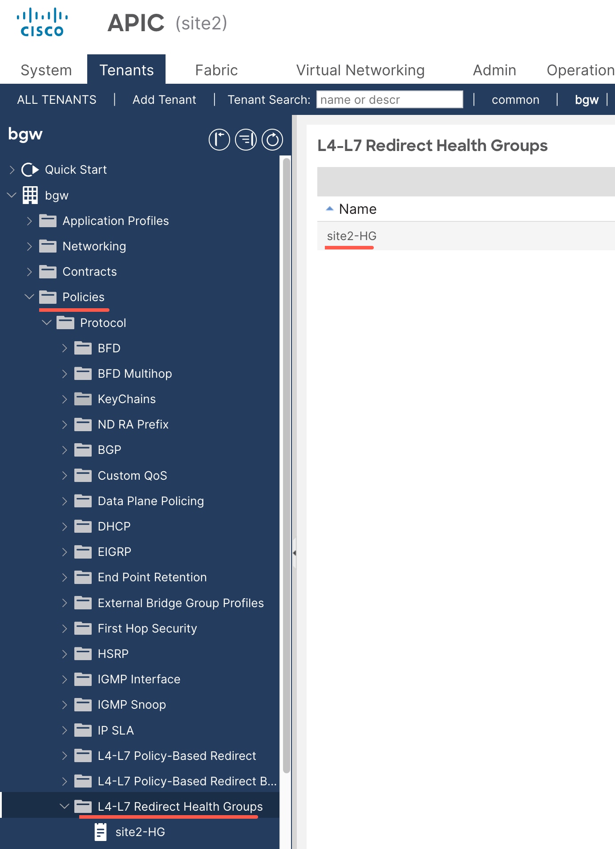The height and width of the screenshot is (849, 615).
Task: Click the Policies folder icon
Action: (x=48, y=297)
